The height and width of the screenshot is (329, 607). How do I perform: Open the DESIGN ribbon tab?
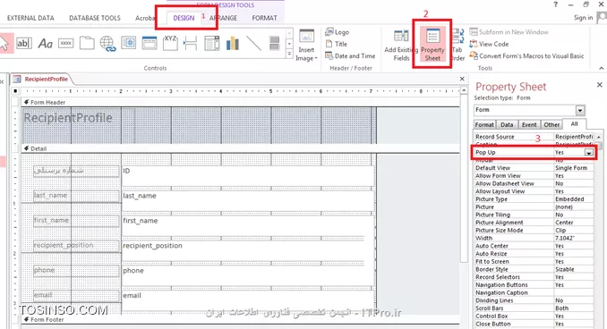(184, 18)
